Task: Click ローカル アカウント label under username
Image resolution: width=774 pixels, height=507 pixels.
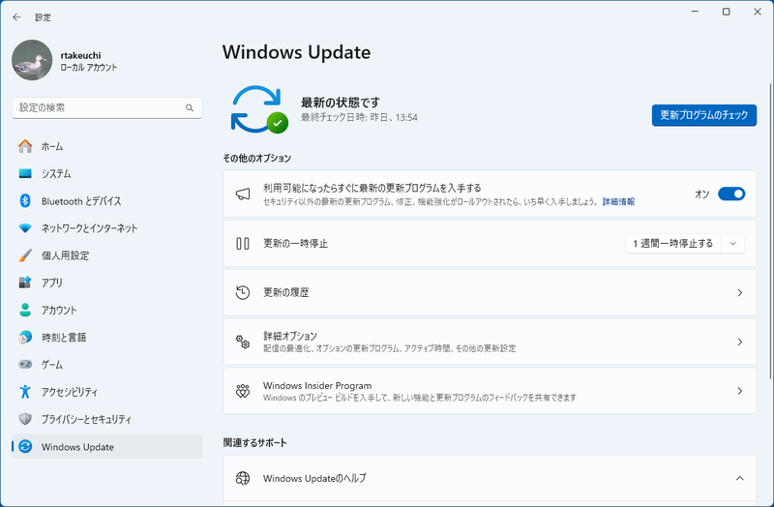Action: (x=89, y=68)
